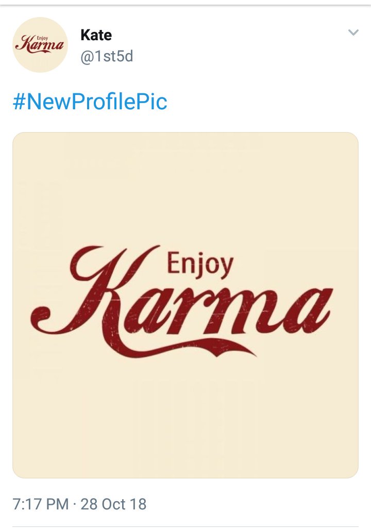This screenshot has height=528, width=371.
Task: Click the cream area above the logo
Action: (x=185, y=186)
